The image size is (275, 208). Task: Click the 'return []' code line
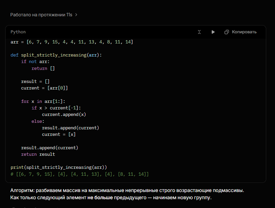coord(43,68)
